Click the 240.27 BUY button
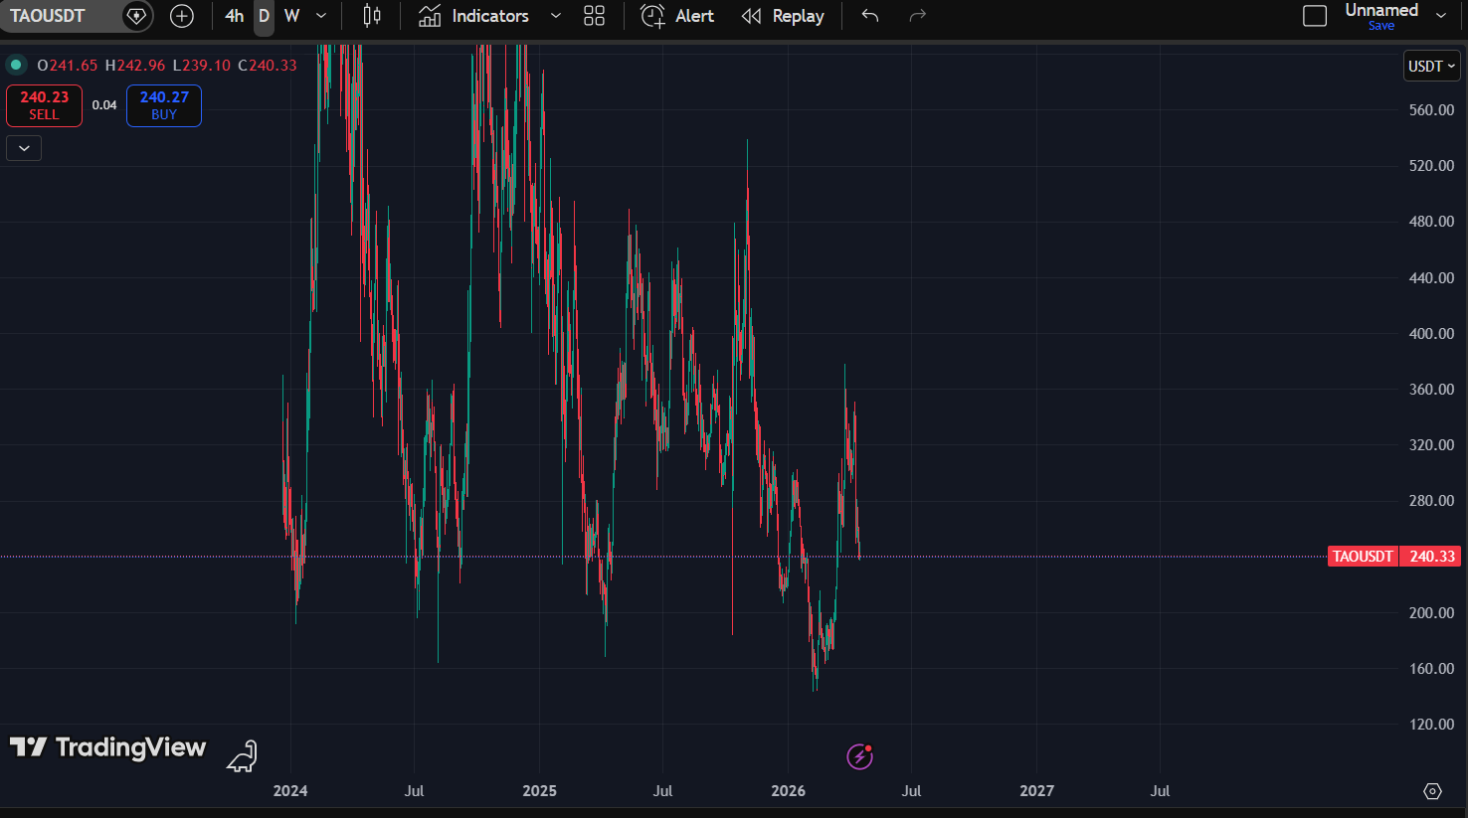 click(x=164, y=105)
